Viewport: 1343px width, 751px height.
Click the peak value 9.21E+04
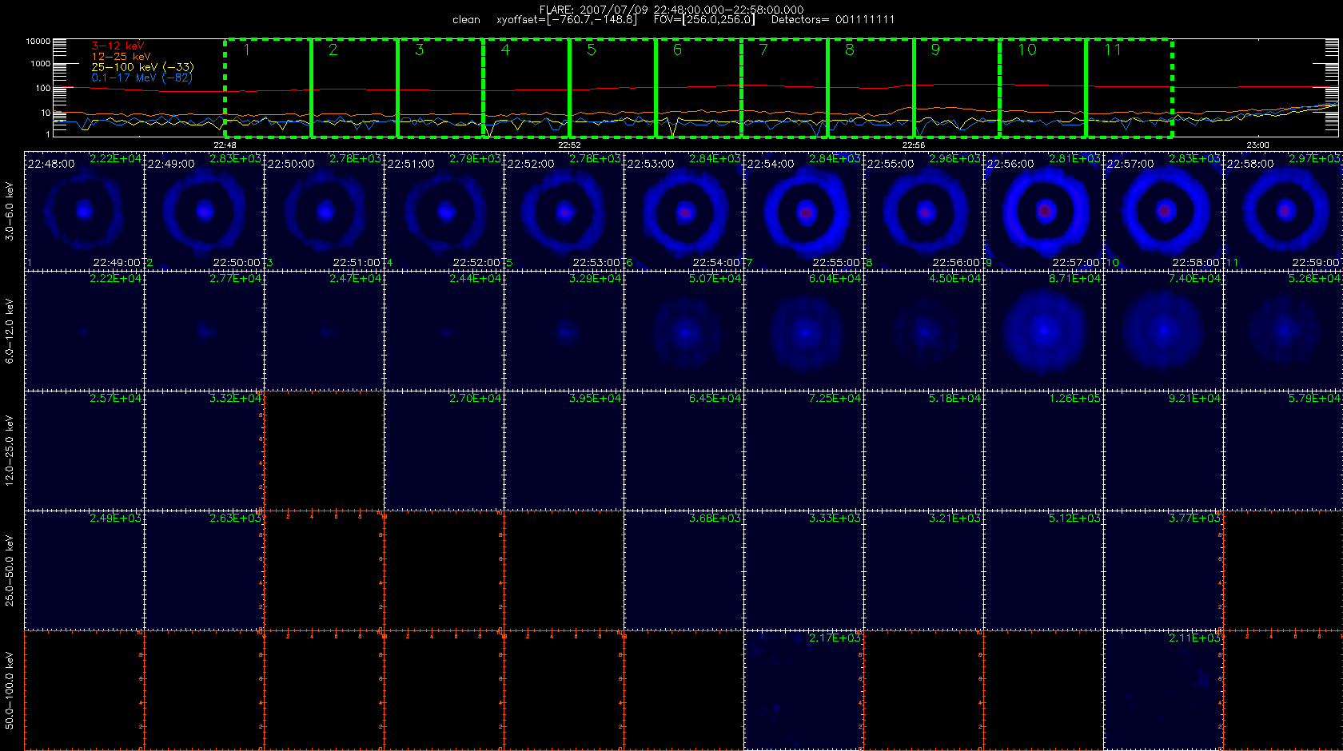(x=1195, y=399)
